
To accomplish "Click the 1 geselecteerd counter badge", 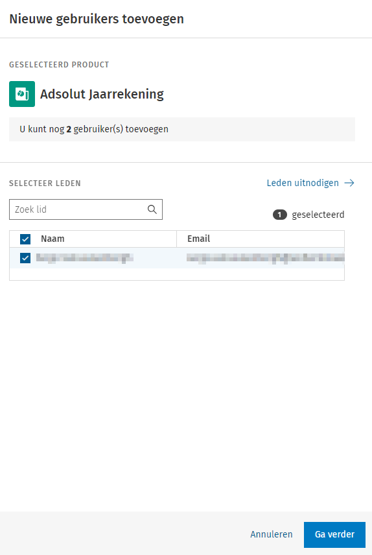I will point(279,215).
